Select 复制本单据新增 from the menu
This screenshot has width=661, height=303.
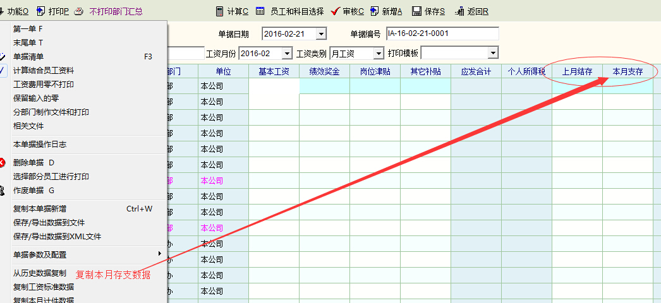[39, 208]
